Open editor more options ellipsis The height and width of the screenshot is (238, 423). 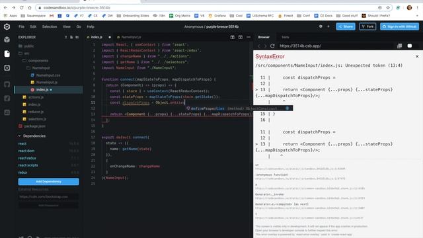pos(249,37)
